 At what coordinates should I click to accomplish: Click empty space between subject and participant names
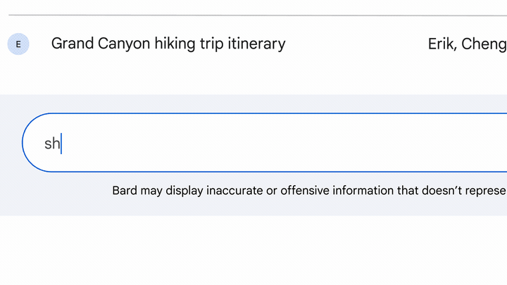(x=356, y=44)
